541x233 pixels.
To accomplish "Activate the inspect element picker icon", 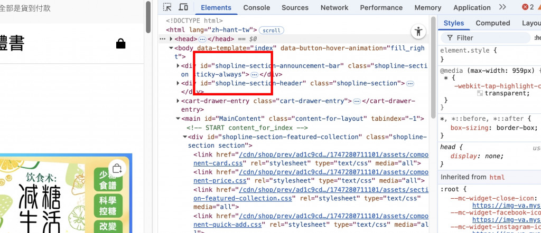I will coord(167,7).
